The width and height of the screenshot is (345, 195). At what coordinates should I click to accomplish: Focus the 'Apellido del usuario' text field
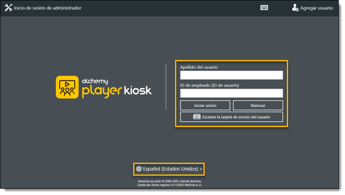[x=232, y=75]
